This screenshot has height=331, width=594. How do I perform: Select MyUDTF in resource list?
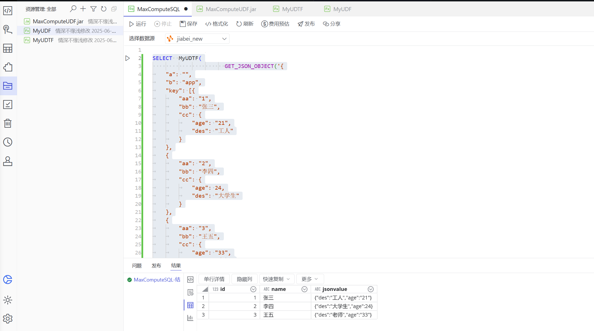(x=43, y=40)
